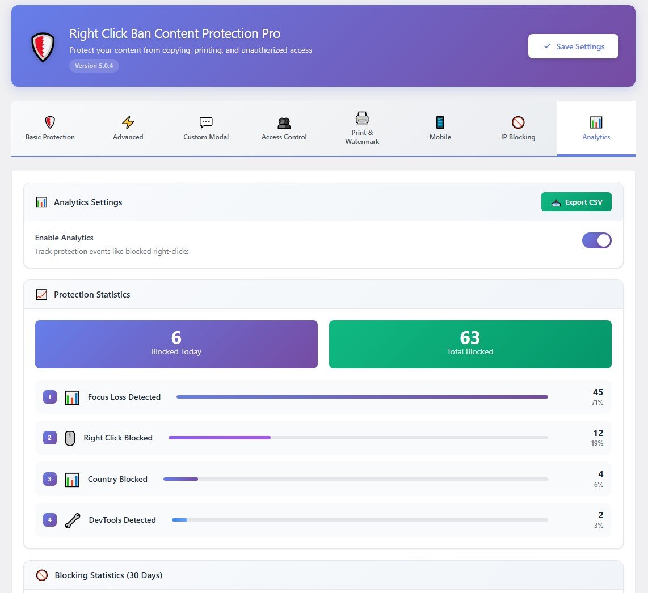This screenshot has width=648, height=593.
Task: Click the shield logo in the header
Action: coord(43,46)
